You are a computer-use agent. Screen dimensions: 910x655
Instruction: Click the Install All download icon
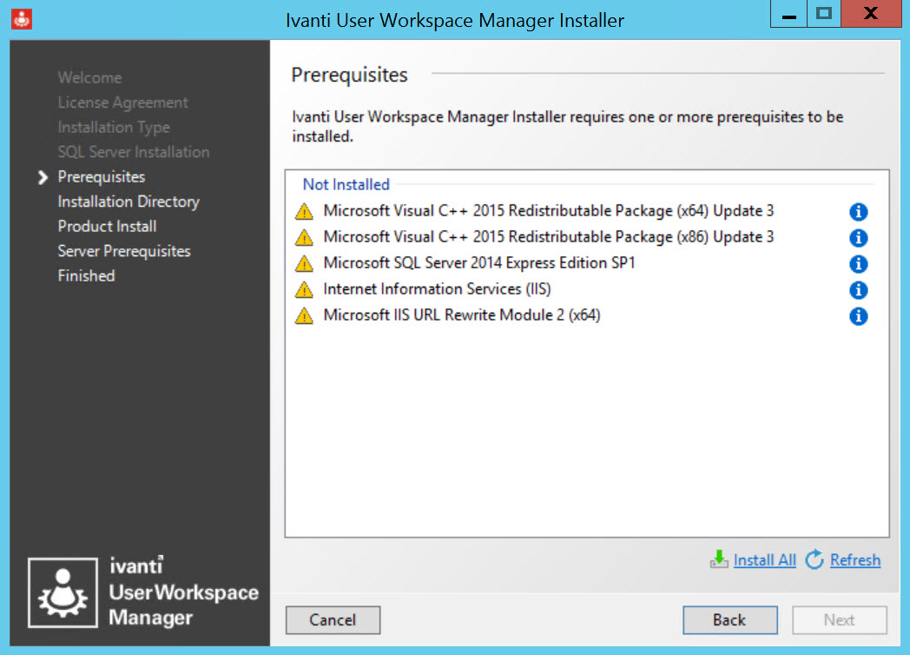pos(719,560)
